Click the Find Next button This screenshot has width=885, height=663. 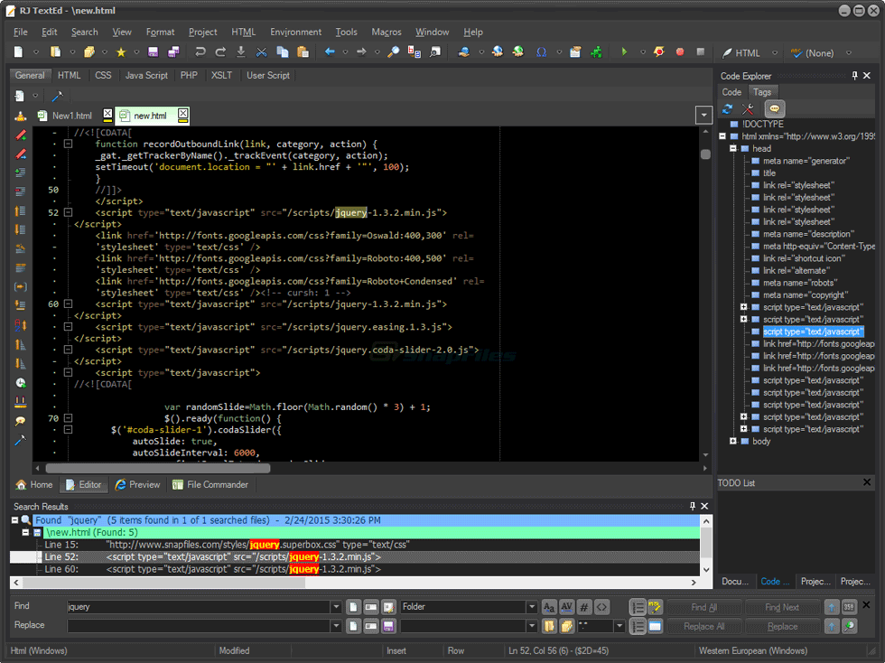pos(782,608)
